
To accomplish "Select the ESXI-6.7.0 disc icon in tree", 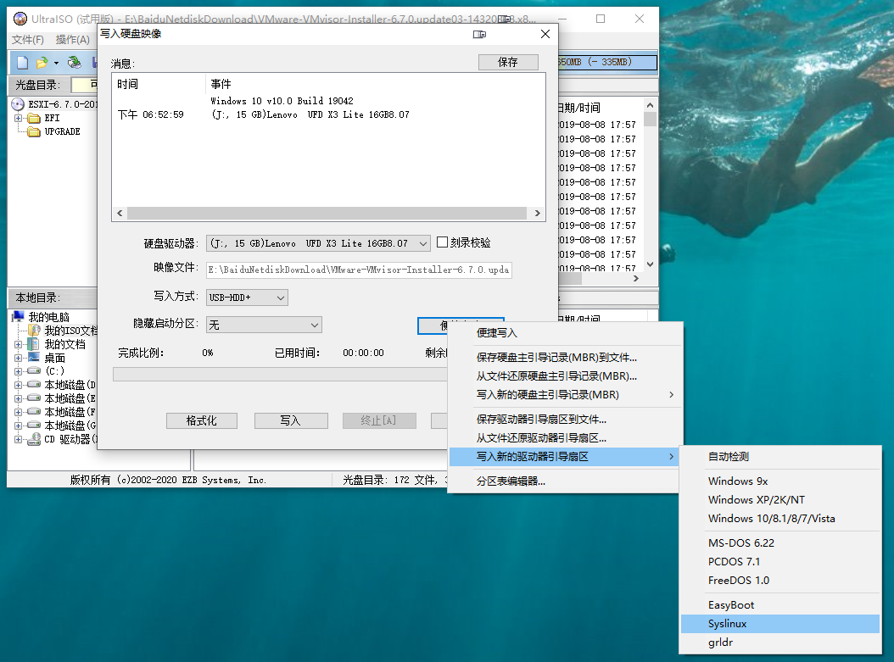I will point(19,104).
